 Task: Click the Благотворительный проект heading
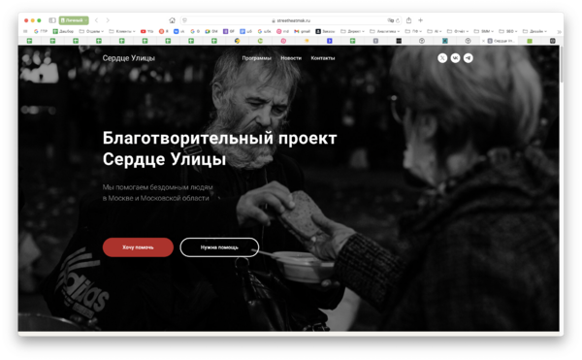tap(220, 148)
